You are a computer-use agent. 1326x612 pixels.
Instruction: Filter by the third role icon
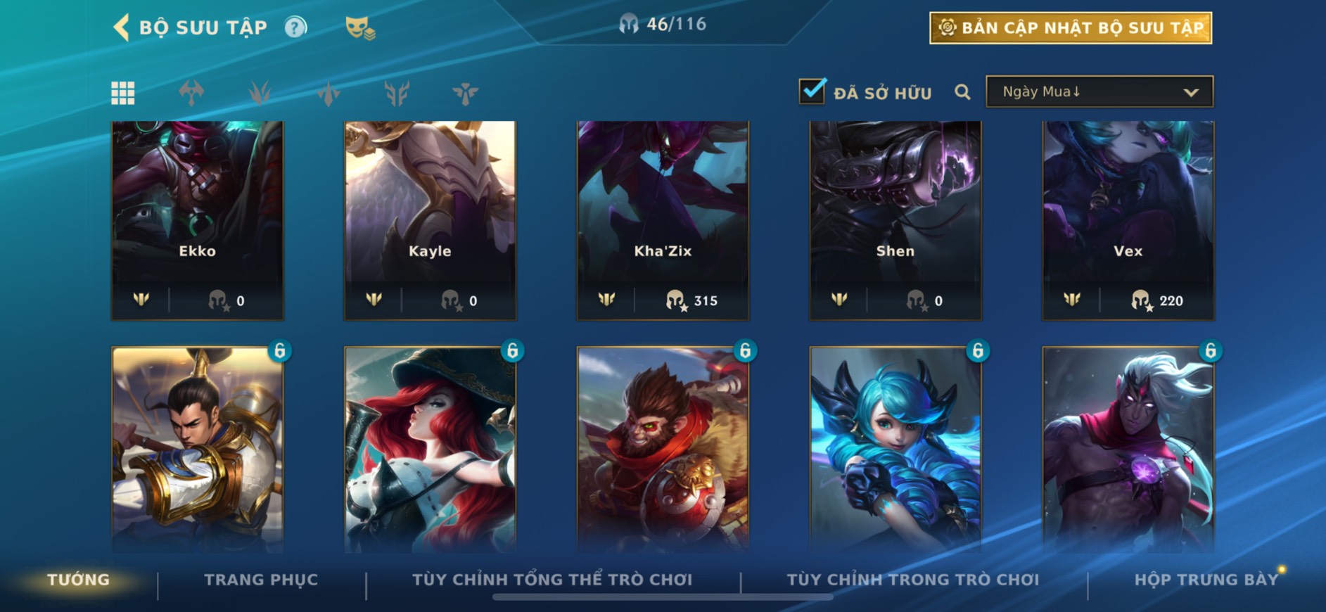(x=329, y=93)
